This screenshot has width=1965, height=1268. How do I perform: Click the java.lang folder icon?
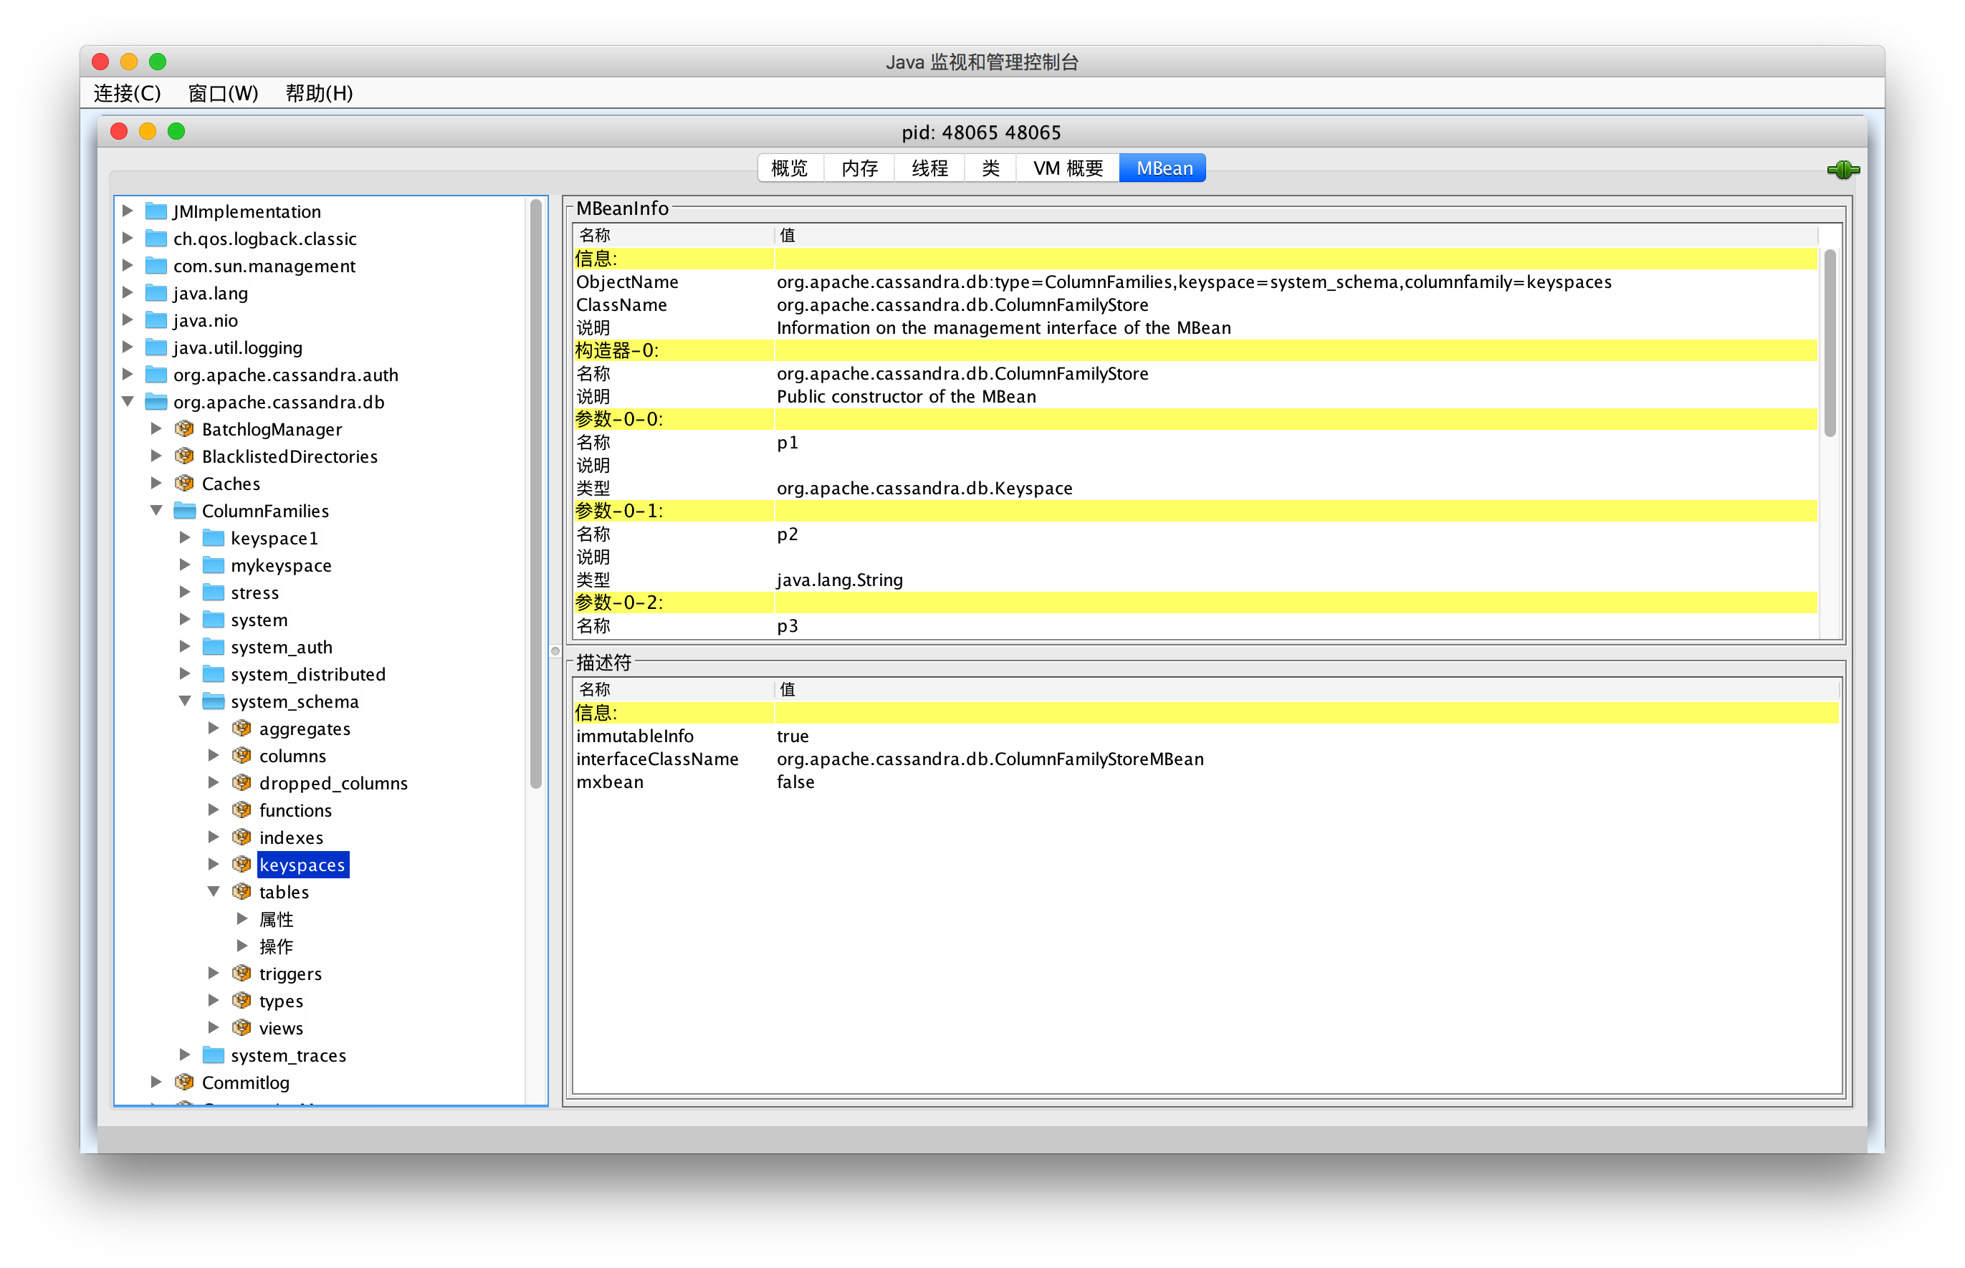(x=156, y=293)
